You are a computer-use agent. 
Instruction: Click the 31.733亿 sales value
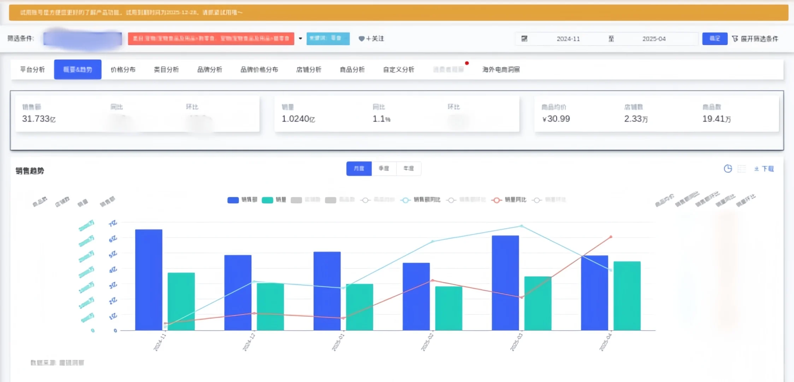pos(39,119)
